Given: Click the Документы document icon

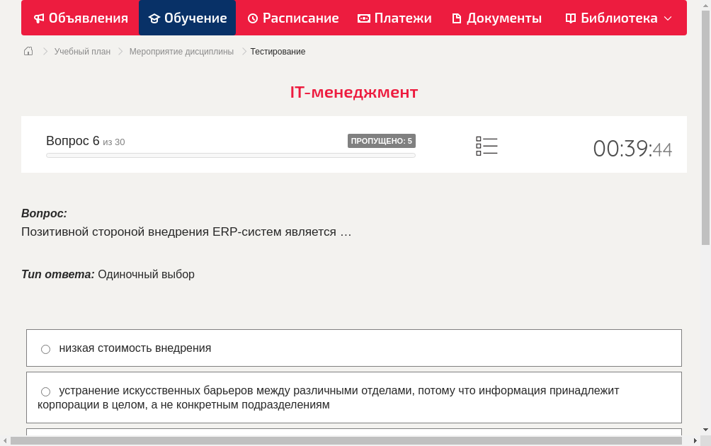Looking at the screenshot, I should (x=457, y=18).
